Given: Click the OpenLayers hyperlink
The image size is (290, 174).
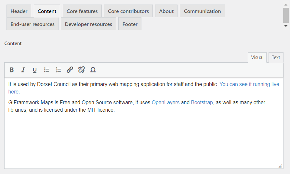Looking at the screenshot, I should [x=165, y=103].
